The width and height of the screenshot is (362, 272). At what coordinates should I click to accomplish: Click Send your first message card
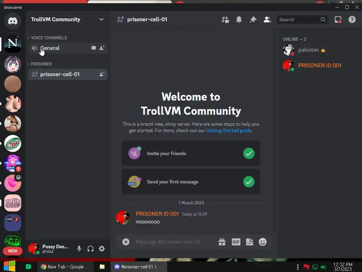[x=191, y=182]
